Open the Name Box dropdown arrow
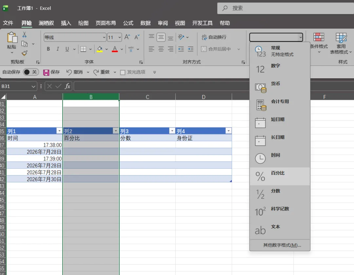 click(x=33, y=86)
